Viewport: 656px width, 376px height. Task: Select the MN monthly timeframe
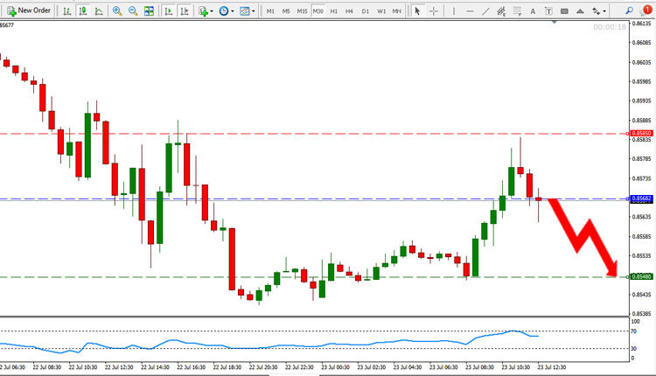tap(396, 11)
